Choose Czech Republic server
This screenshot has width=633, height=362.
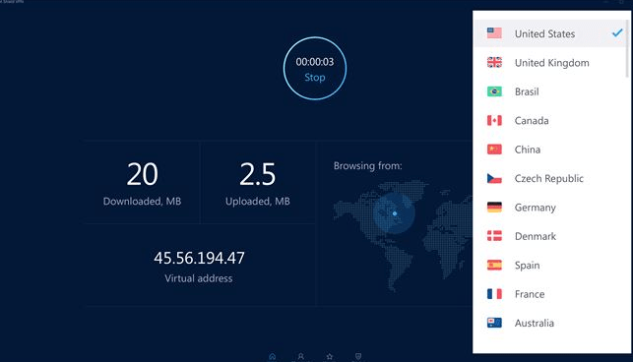click(x=550, y=178)
